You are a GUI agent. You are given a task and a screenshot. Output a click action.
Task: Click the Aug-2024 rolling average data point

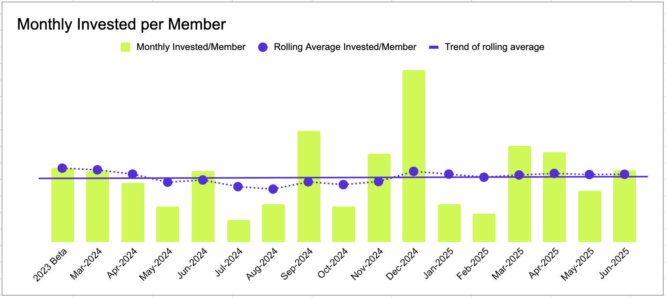click(273, 189)
